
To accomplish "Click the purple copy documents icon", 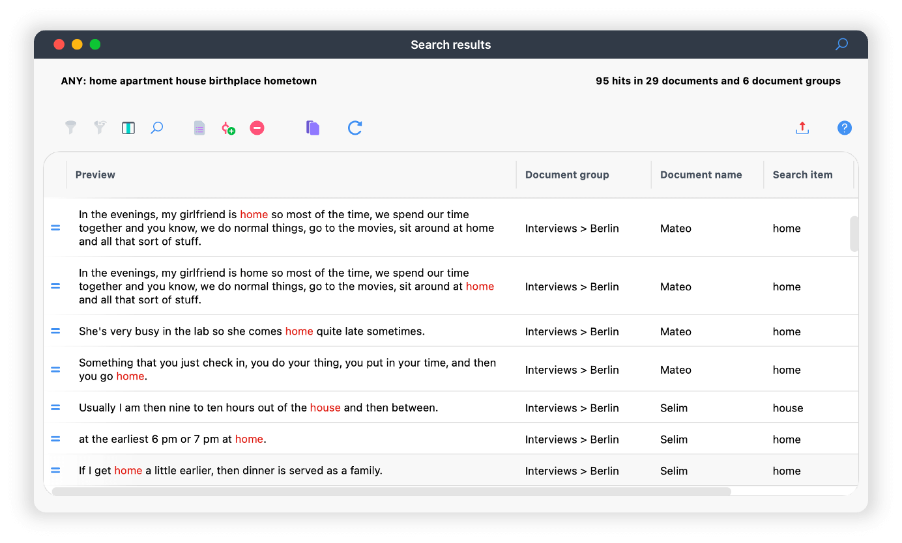I will tap(313, 128).
